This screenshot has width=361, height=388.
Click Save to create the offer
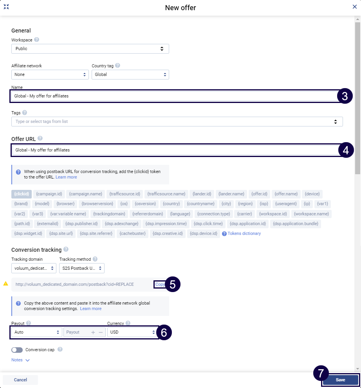point(340,380)
